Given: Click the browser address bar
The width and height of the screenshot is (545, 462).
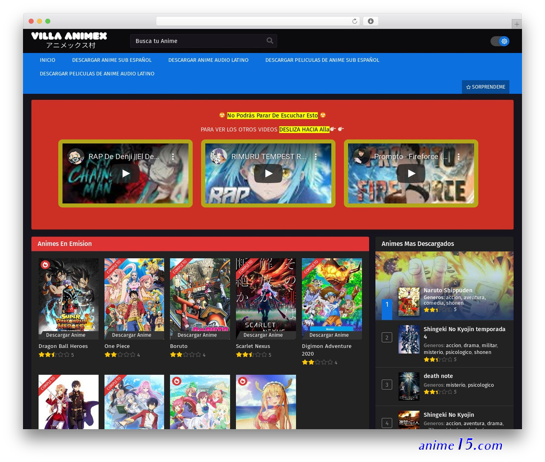Looking at the screenshot, I should 258,21.
